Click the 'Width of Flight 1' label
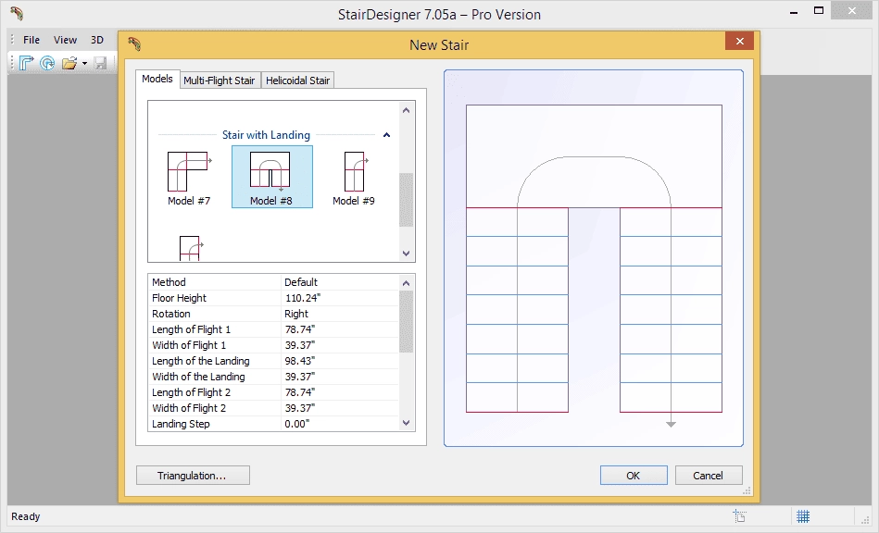 click(x=189, y=345)
